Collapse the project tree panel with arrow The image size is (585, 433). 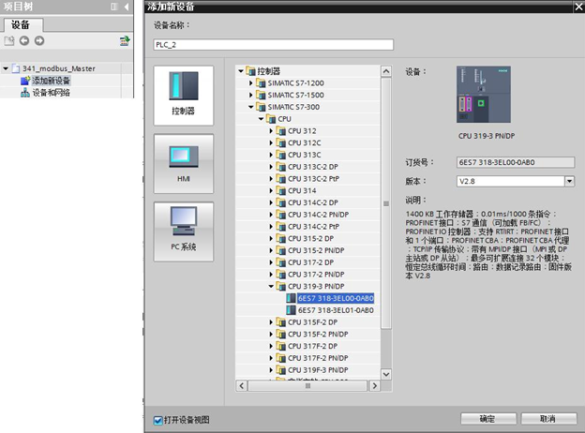point(127,7)
